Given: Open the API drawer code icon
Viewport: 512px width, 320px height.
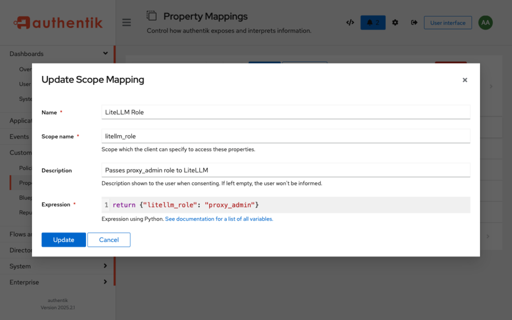Looking at the screenshot, I should click(x=350, y=22).
